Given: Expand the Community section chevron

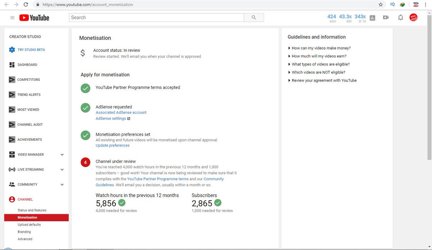Looking at the screenshot, I should click(62, 185).
